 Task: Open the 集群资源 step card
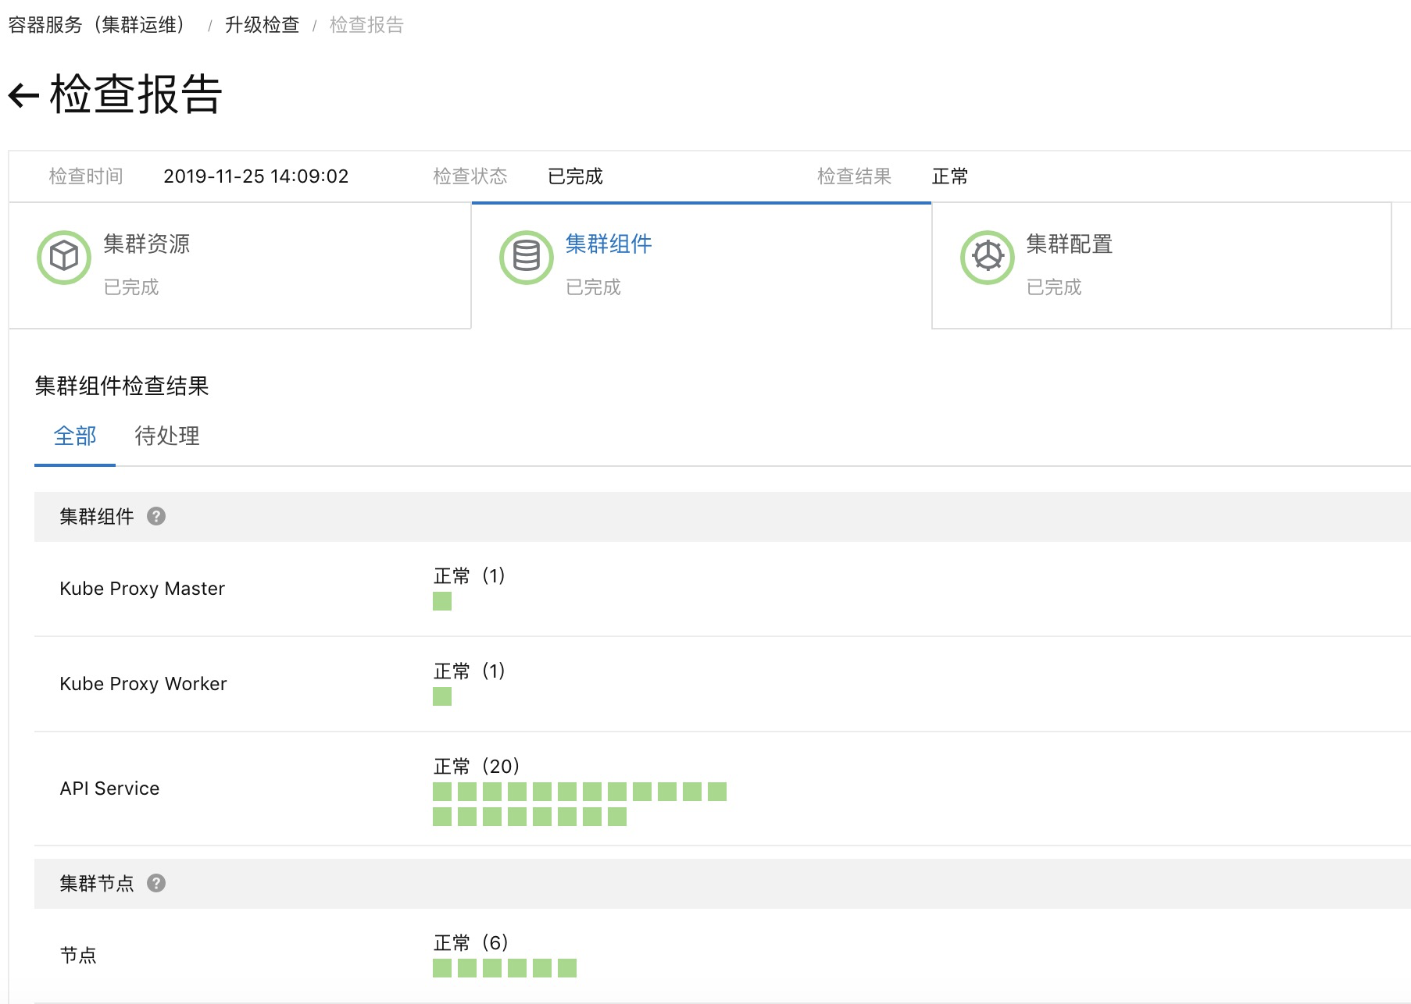[x=239, y=265]
